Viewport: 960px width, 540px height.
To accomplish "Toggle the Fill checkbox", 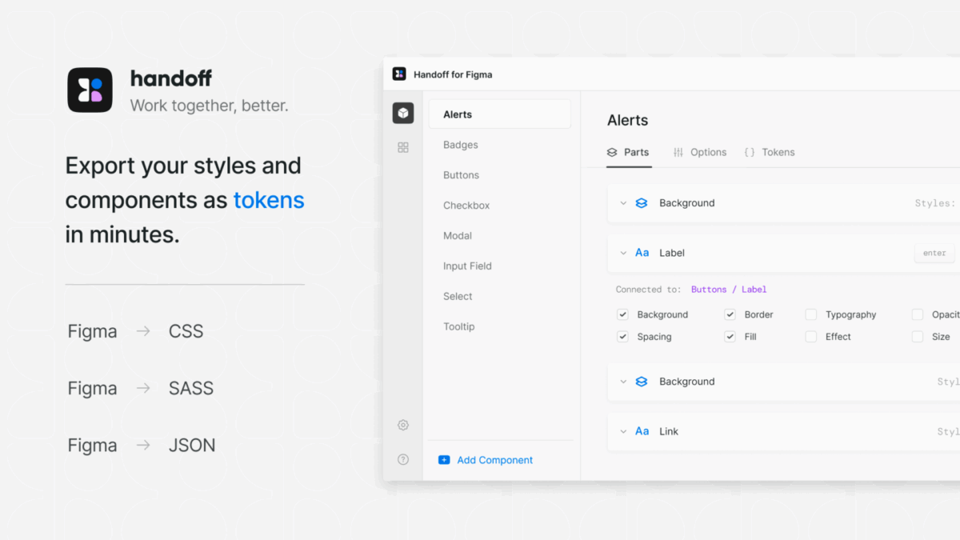I will [730, 337].
